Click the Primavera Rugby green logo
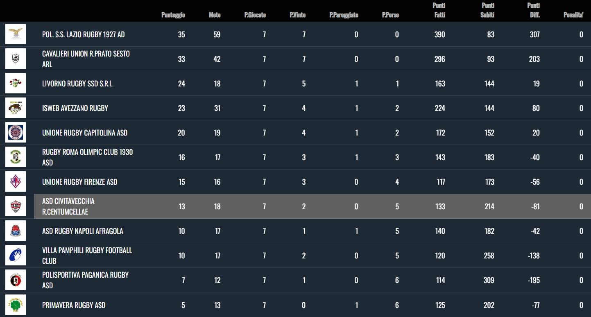The image size is (591, 317). point(16,305)
